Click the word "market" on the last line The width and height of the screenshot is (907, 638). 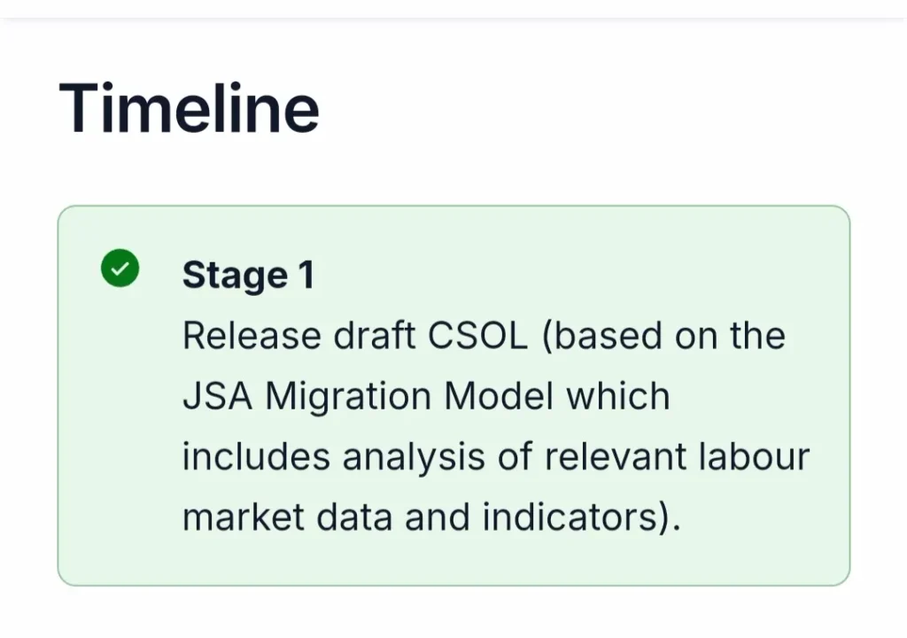[241, 517]
